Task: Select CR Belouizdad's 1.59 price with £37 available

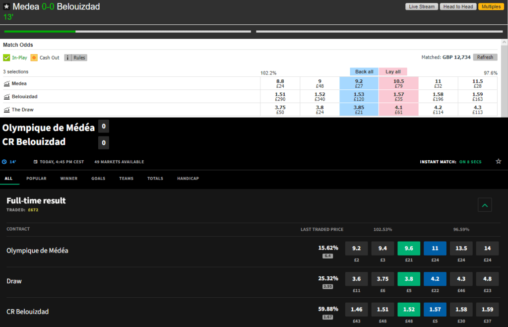Action: click(487, 310)
